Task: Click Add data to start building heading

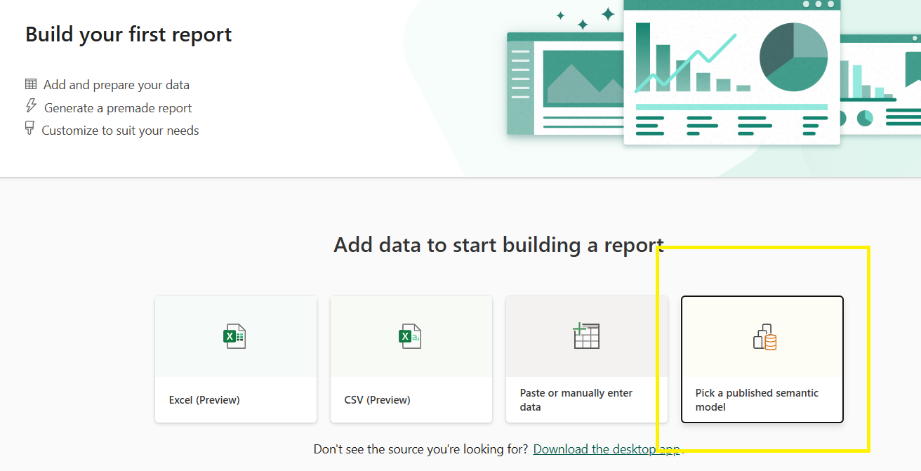Action: tap(498, 245)
